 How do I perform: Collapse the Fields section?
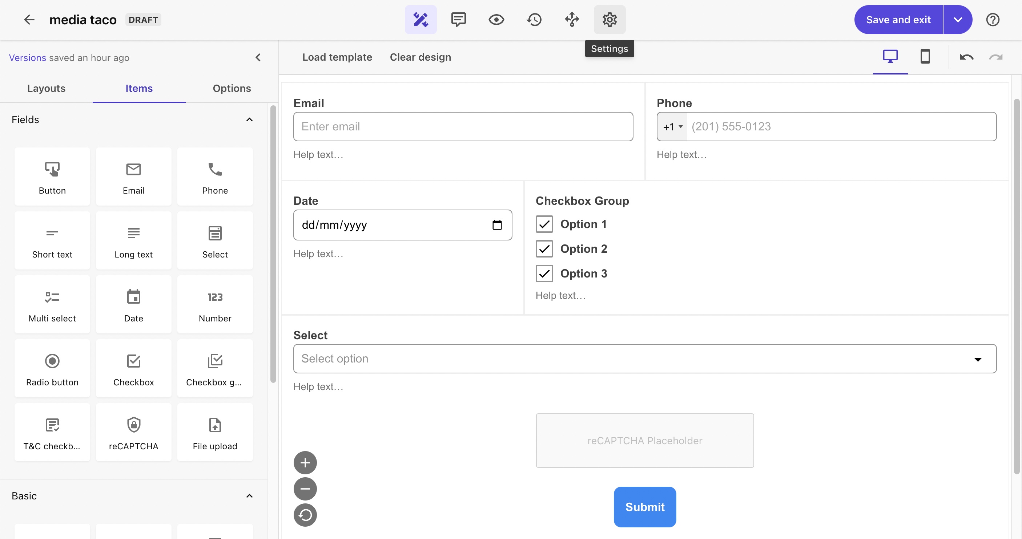(x=249, y=119)
